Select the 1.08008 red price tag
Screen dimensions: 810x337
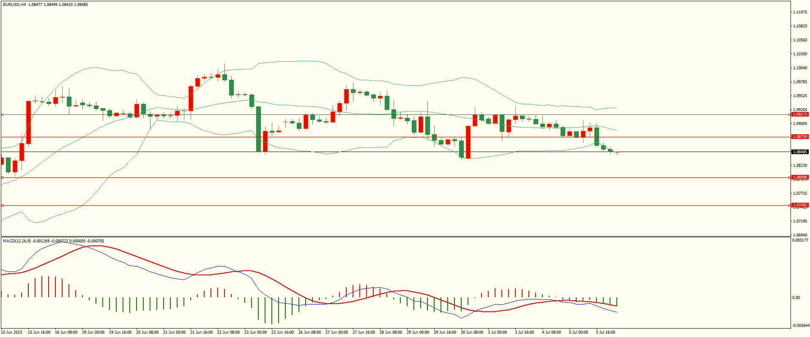(x=800, y=177)
